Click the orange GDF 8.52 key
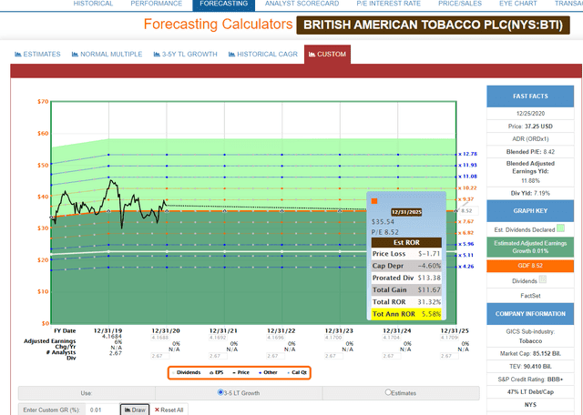Screen dimensions: 583x415 (x=530, y=266)
